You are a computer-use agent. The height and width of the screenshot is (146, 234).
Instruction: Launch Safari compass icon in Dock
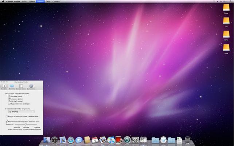tap(71, 140)
